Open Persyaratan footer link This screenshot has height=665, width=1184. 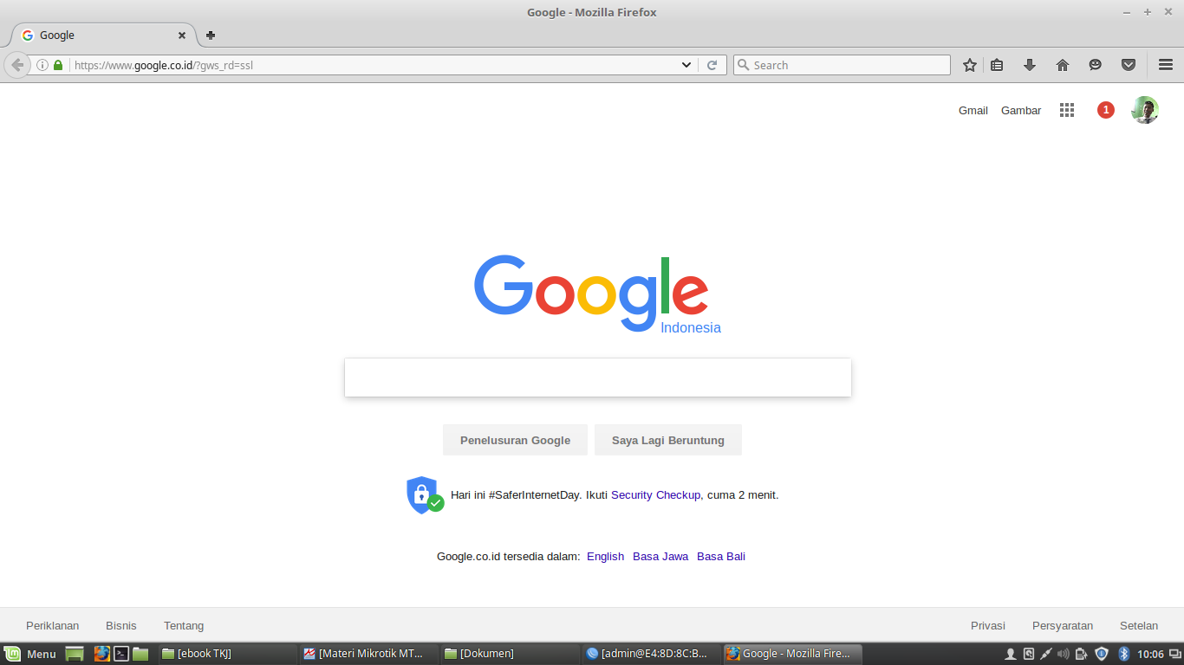coord(1063,625)
